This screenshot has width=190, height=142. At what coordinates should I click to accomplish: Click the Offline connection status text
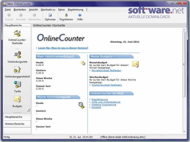coord(123,137)
